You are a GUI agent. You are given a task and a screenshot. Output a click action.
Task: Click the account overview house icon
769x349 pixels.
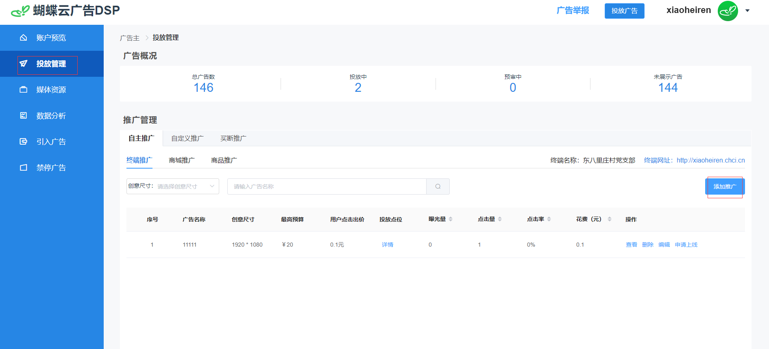(x=24, y=38)
